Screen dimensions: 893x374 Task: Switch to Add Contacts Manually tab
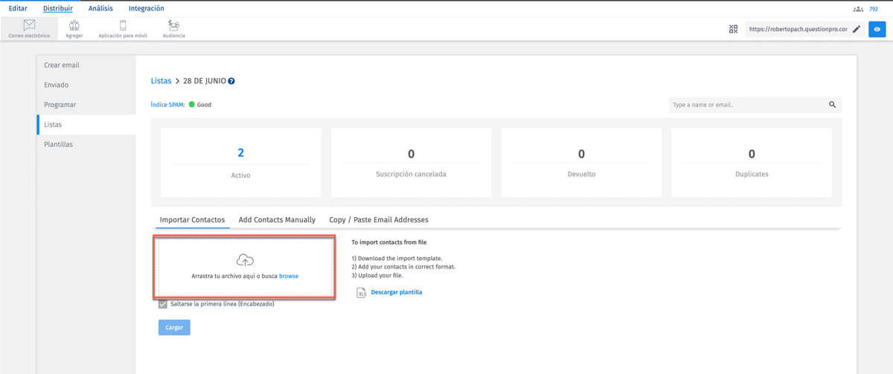point(277,220)
